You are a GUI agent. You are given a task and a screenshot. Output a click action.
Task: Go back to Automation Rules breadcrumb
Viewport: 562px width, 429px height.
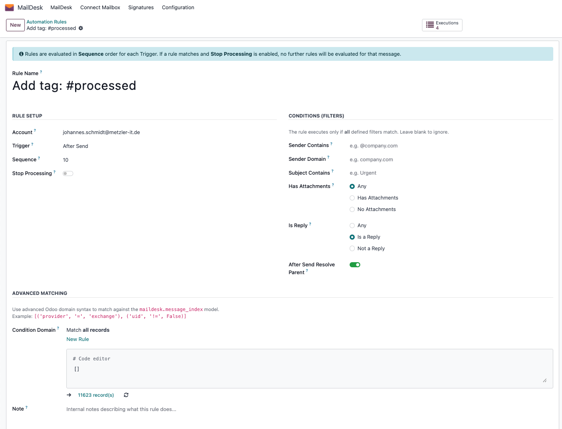click(47, 22)
